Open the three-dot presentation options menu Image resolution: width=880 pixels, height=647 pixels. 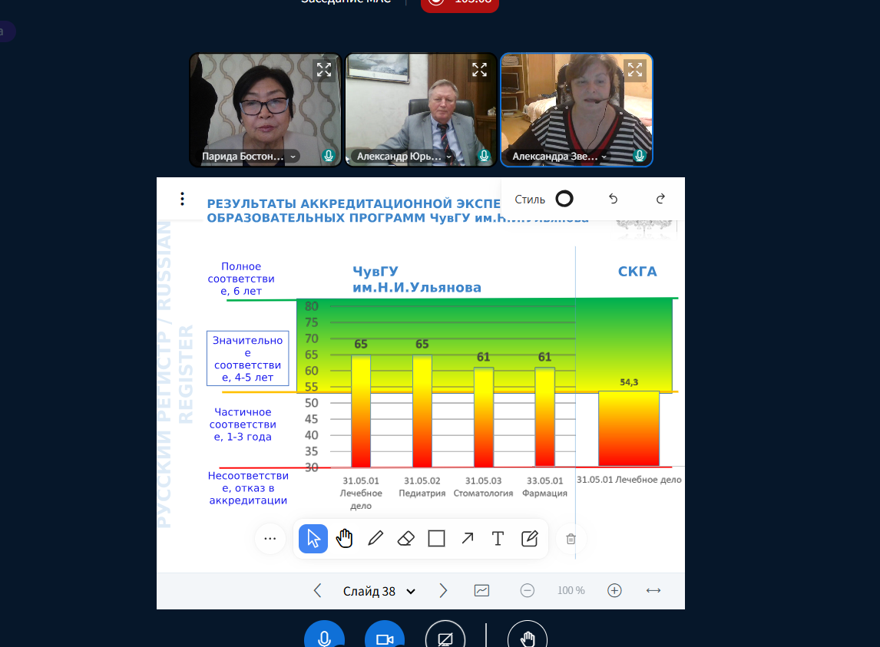[183, 199]
